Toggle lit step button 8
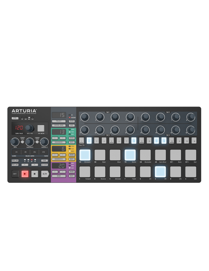This screenshot has width=209, height=271. (x=134, y=141)
